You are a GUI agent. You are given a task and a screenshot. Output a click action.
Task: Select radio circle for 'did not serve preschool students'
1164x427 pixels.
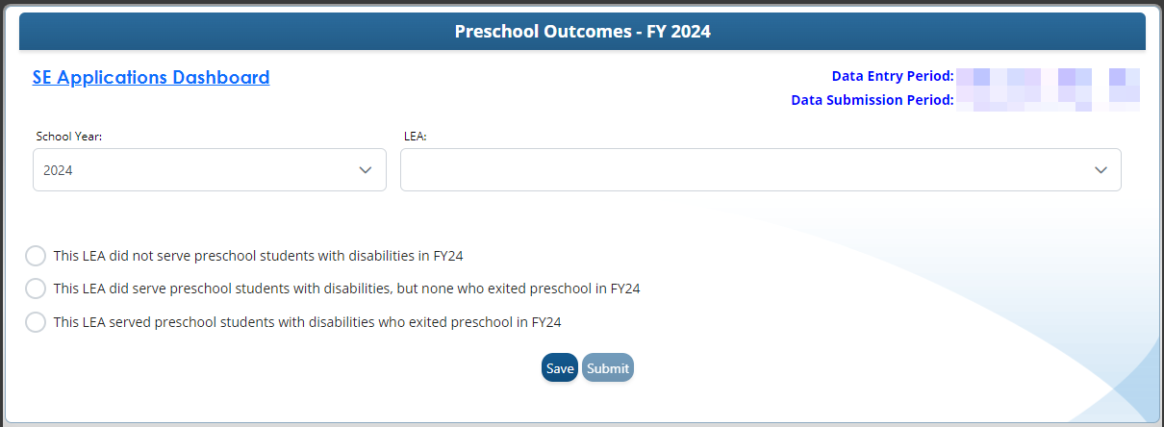pyautogui.click(x=36, y=256)
